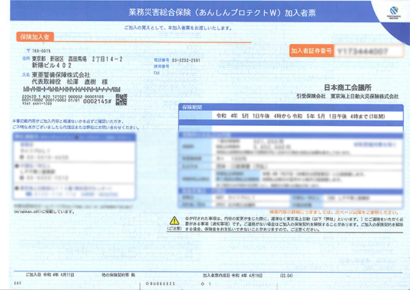Select the form version (22.04)
The image size is (410, 290).
click(x=286, y=276)
